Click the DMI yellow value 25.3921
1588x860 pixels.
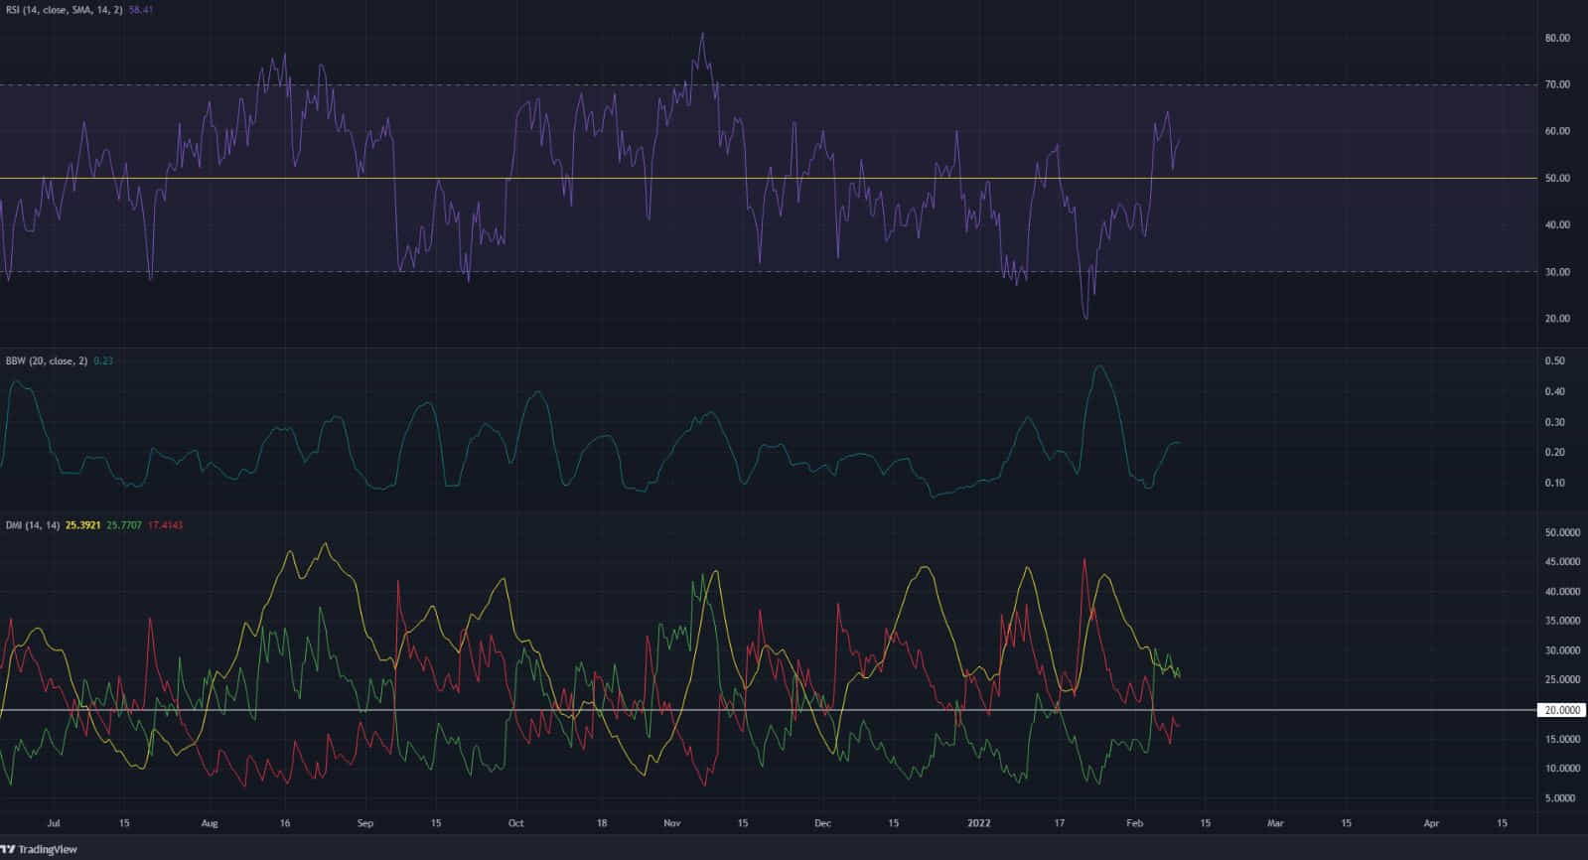[82, 524]
